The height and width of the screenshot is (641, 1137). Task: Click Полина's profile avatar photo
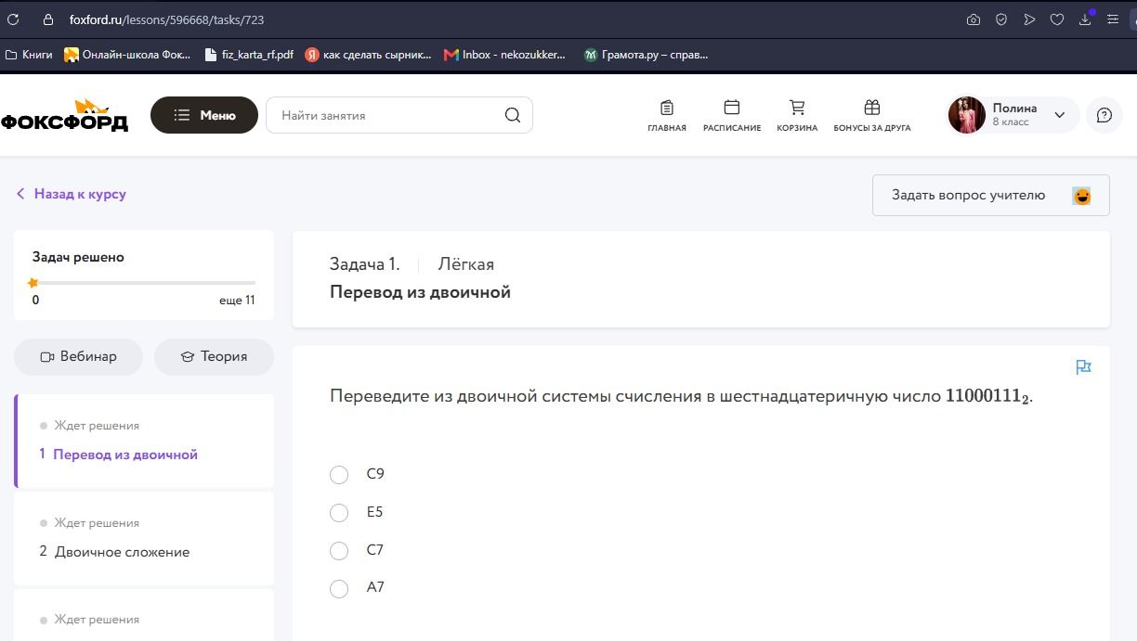[x=966, y=115]
